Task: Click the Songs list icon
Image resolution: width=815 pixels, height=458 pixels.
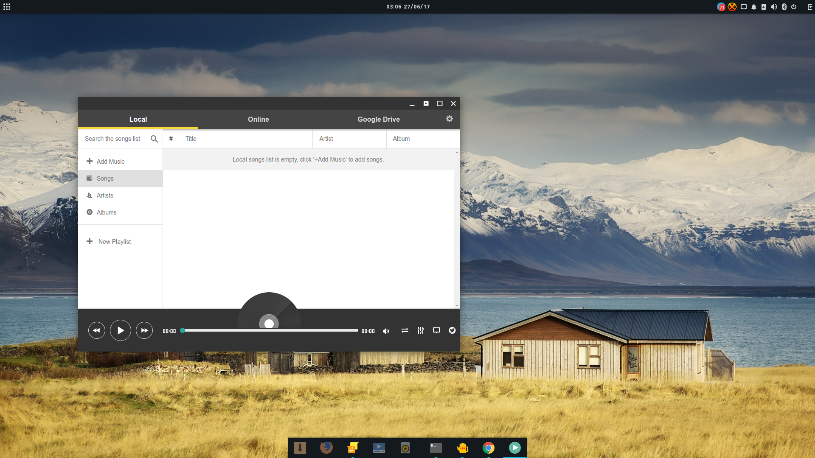Action: (90, 178)
